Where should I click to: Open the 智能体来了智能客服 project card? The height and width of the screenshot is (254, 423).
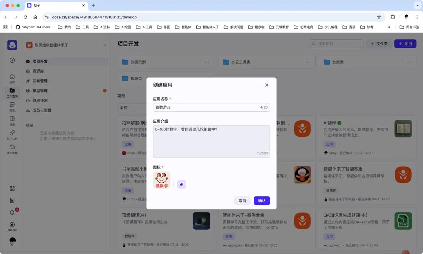[367, 183]
